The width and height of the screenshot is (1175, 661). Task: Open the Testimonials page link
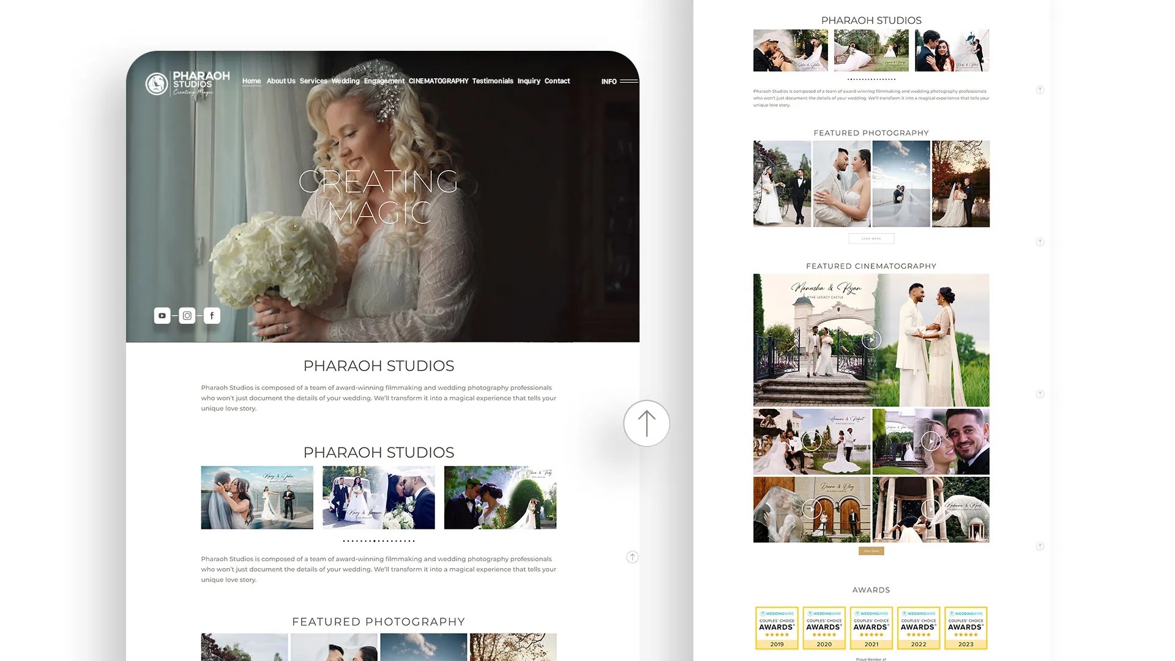coord(492,81)
